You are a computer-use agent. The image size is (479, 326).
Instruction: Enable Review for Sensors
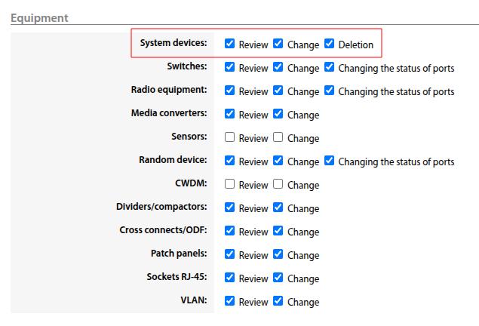pyautogui.click(x=229, y=137)
